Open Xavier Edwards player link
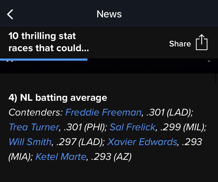218x182 pixels. point(142,142)
